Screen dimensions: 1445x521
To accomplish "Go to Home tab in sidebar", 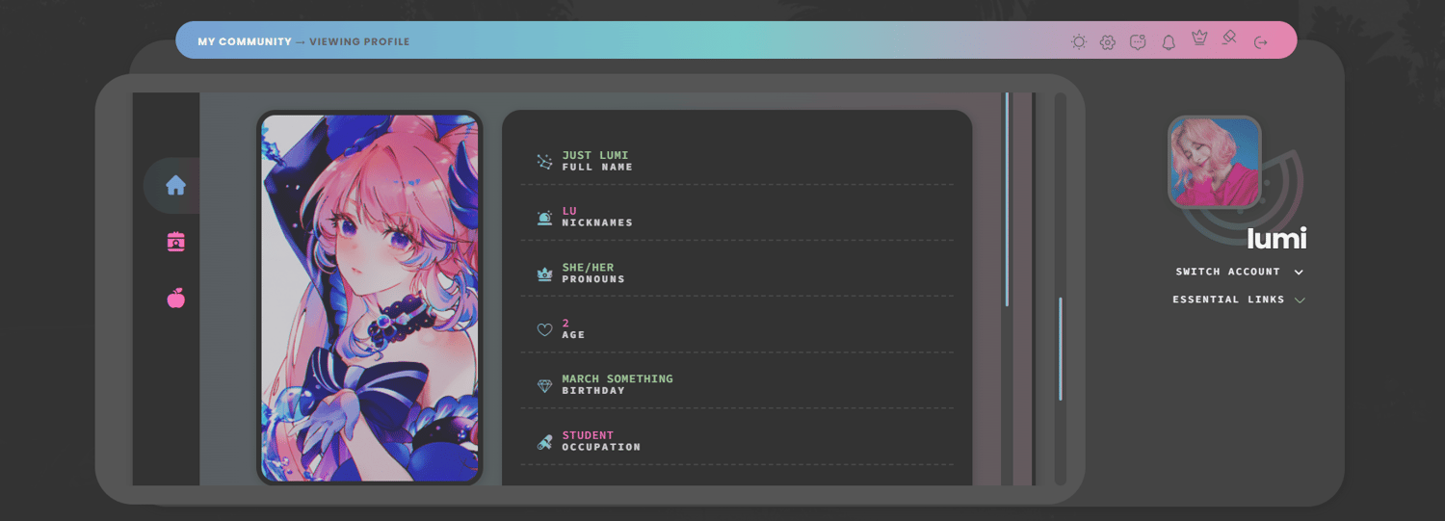I will (175, 185).
